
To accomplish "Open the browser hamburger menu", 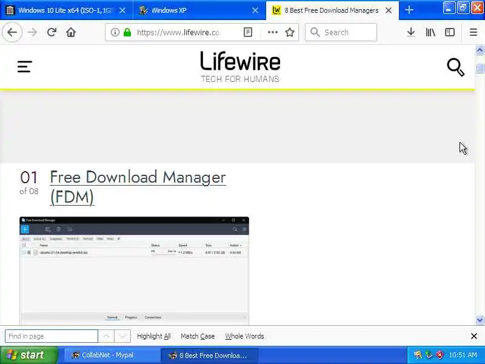I will point(473,32).
